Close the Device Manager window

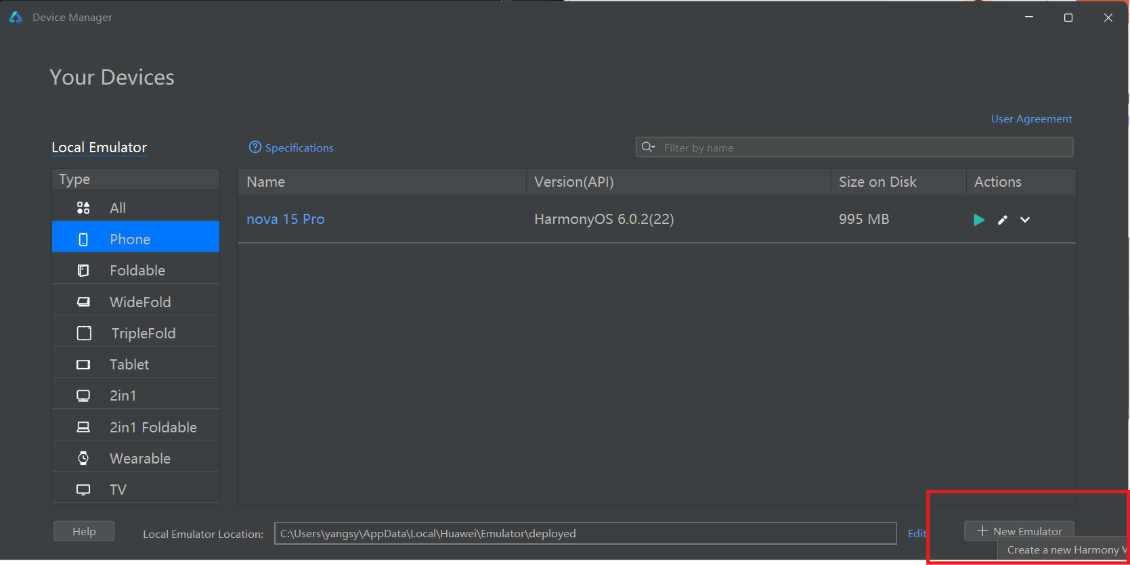click(1108, 18)
